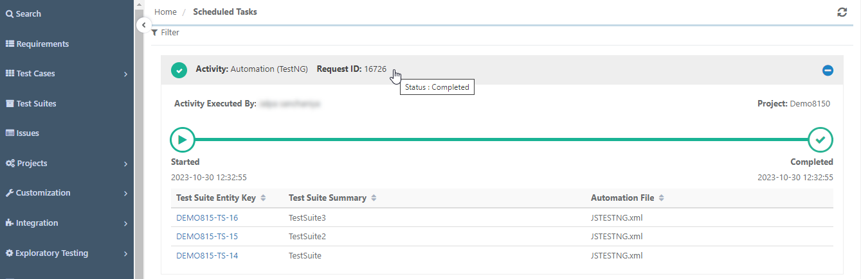Sort by Test Suite Entity Key column
The height and width of the screenshot is (279, 861).
[x=263, y=198]
